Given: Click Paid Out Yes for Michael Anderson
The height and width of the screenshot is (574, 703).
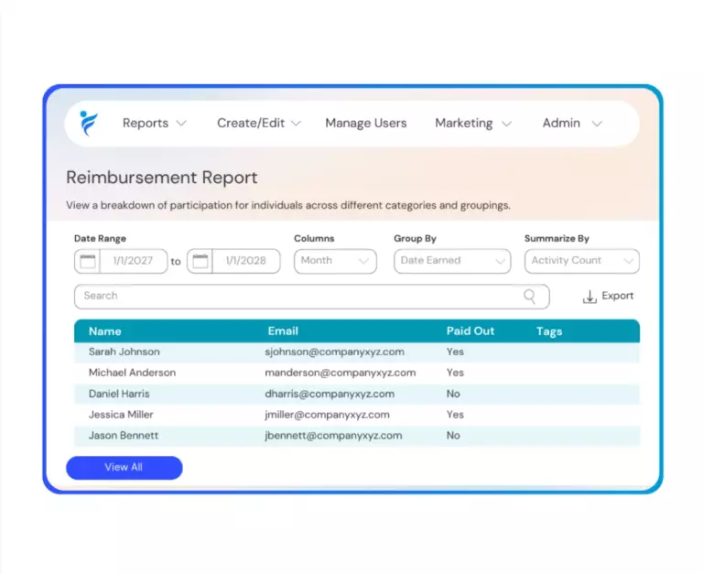Looking at the screenshot, I should [455, 373].
